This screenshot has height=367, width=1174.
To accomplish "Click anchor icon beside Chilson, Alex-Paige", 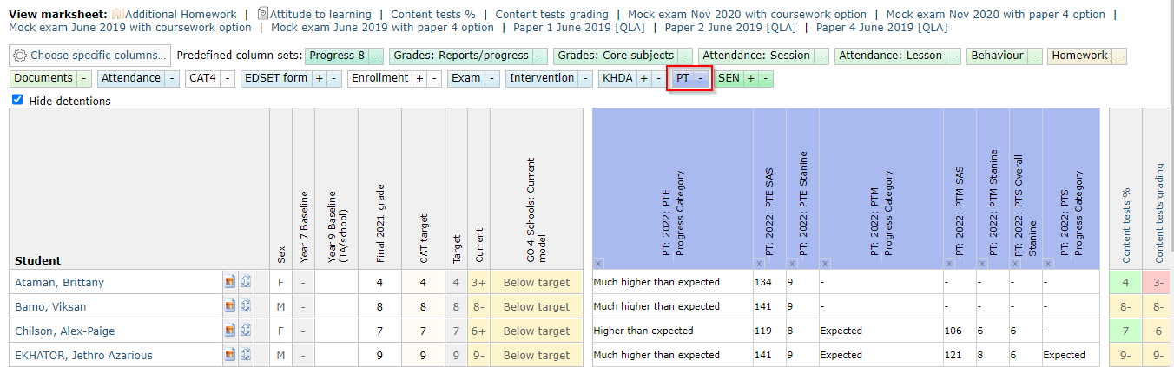I will coord(246,331).
